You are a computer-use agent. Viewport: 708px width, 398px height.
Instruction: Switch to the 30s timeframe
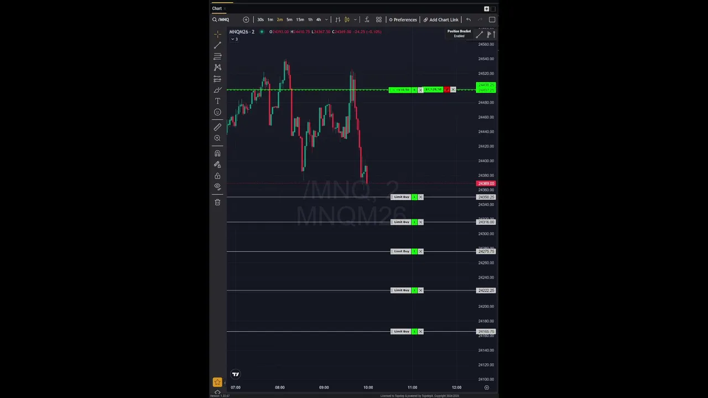click(x=260, y=20)
